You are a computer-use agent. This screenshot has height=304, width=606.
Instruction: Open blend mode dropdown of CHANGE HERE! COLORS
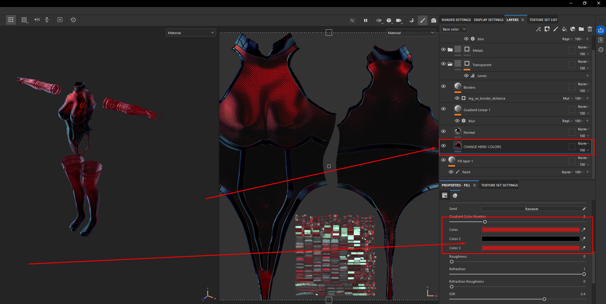tap(583, 143)
